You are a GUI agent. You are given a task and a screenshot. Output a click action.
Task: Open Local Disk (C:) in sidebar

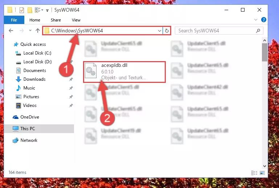[x=37, y=53]
